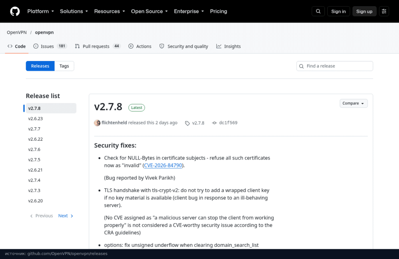Viewport: 399px width, 259px height.
Task: Expand the Resources menu
Action: click(x=109, y=11)
